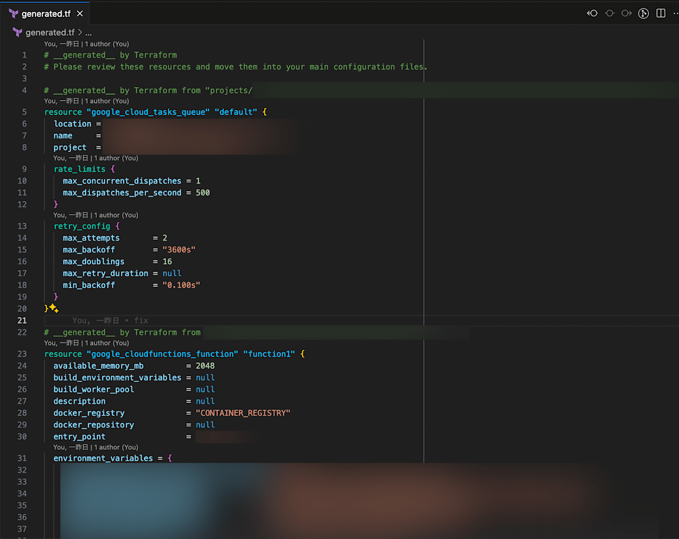Image resolution: width=679 pixels, height=539 pixels.
Task: Click the project attribute on line 8
Action: coord(70,147)
